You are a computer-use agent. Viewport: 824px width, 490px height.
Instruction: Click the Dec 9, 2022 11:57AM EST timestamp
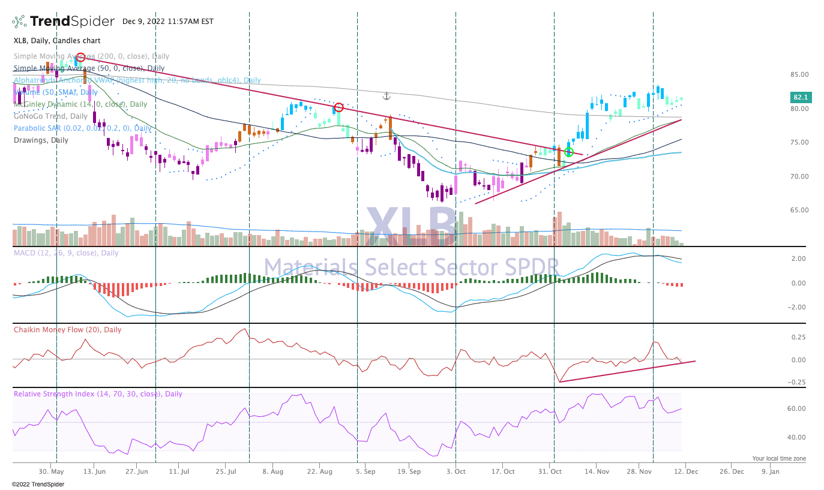(167, 22)
